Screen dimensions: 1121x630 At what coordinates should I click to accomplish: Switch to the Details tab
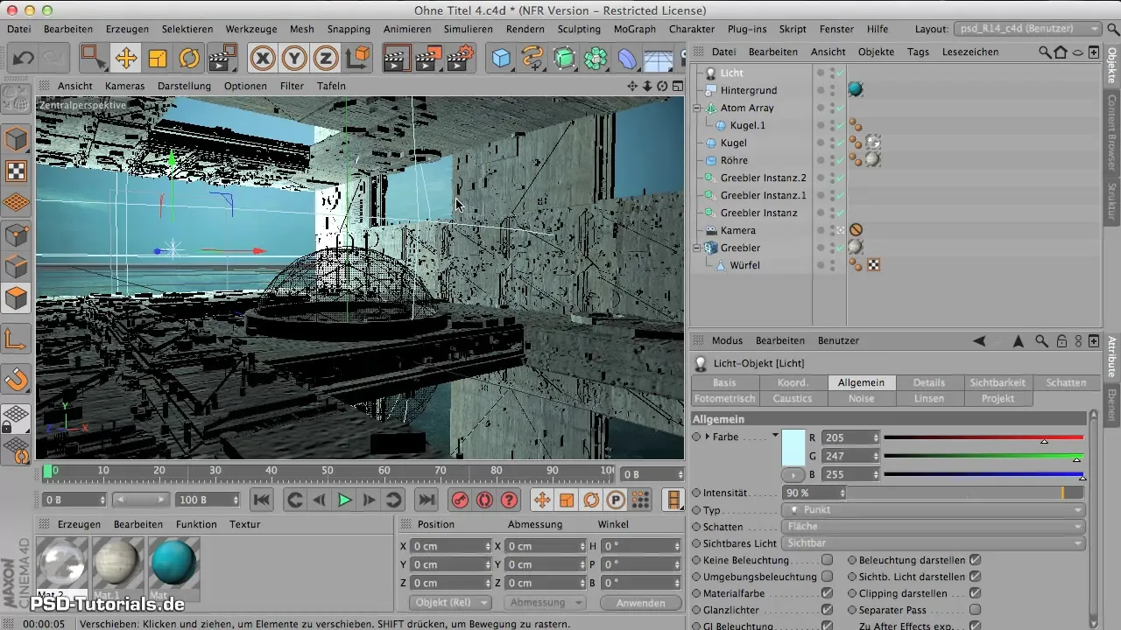click(x=929, y=382)
